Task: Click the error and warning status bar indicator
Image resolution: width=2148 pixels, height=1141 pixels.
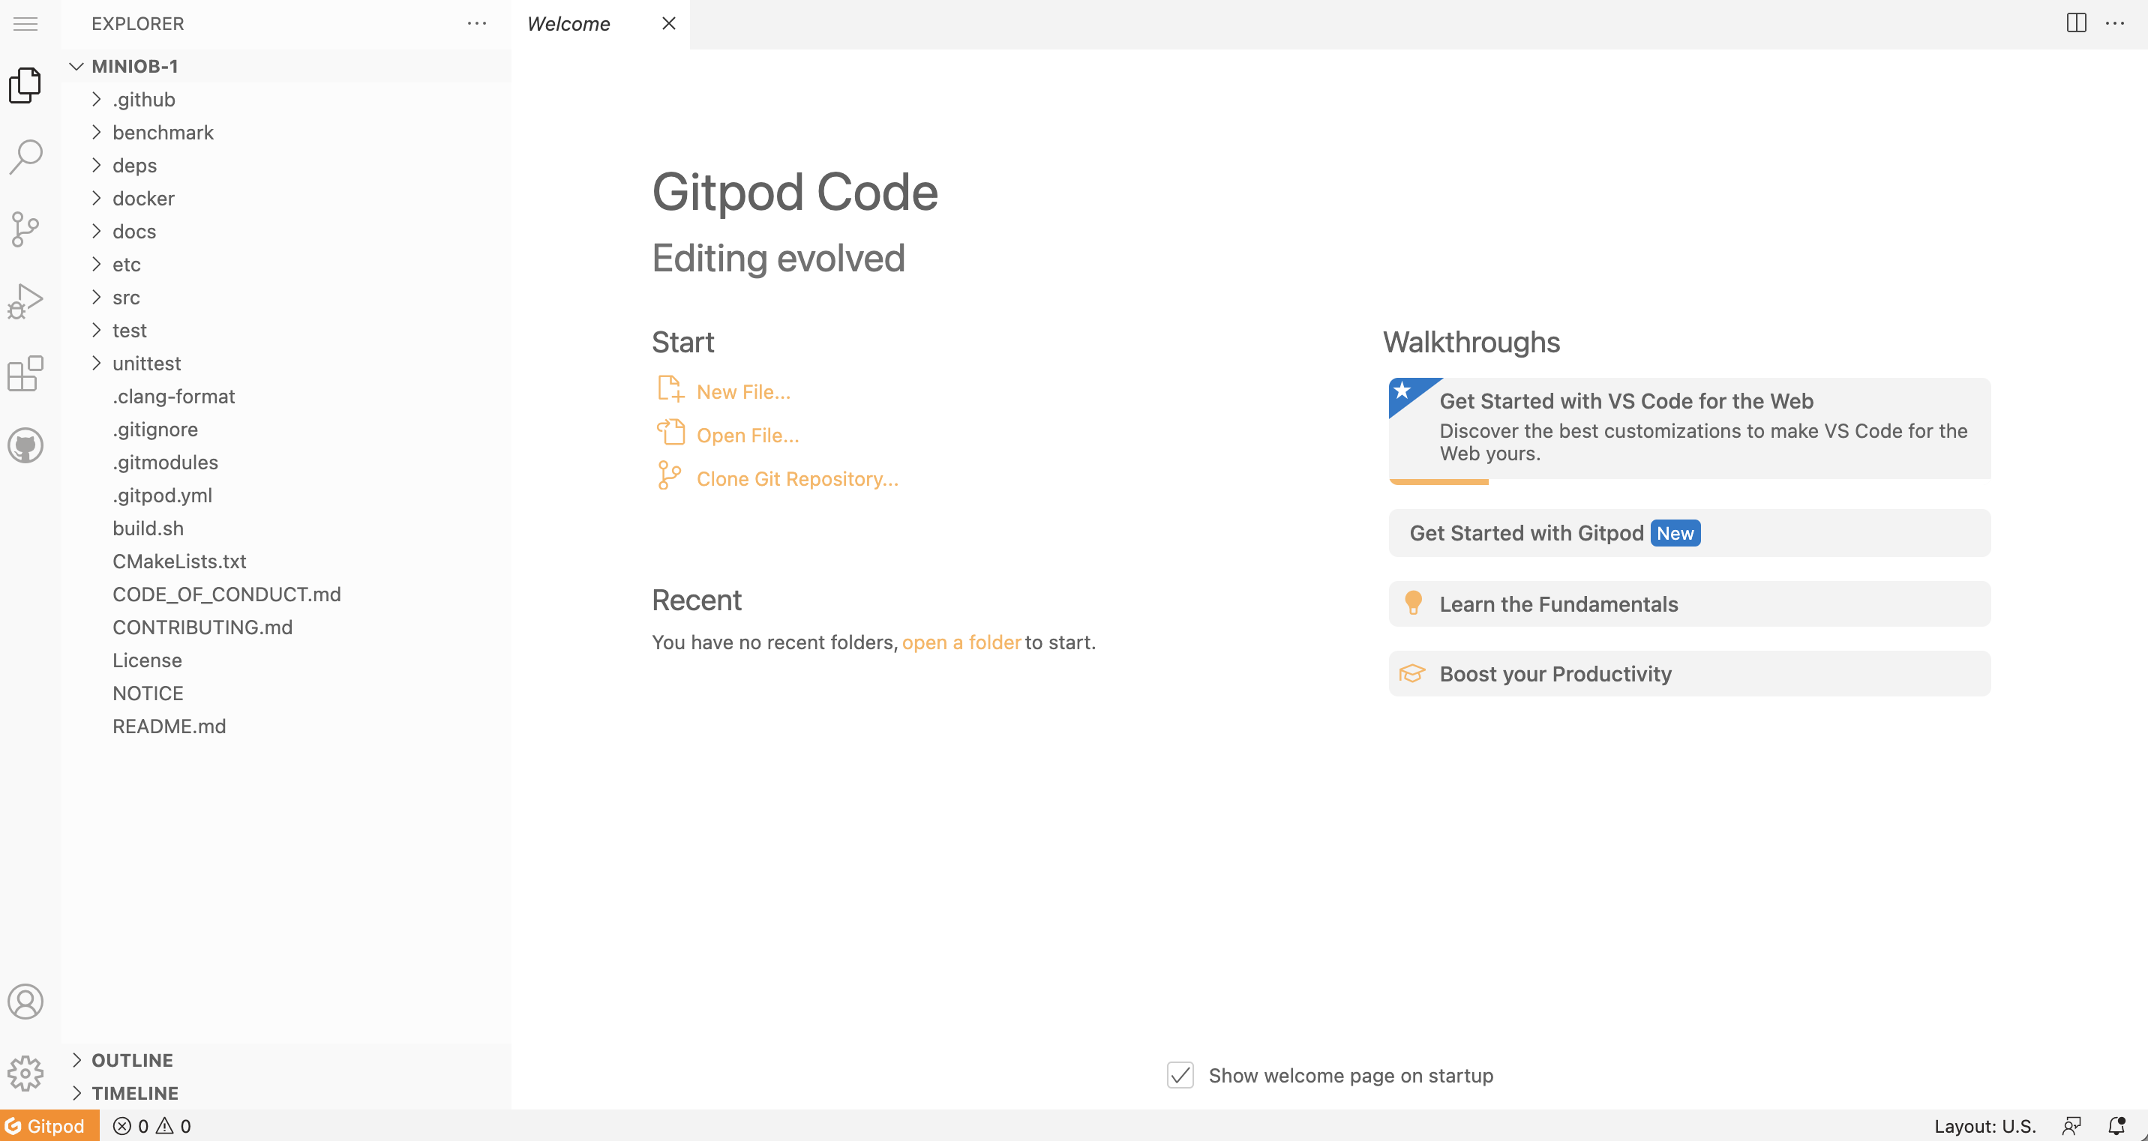Action: 154,1125
